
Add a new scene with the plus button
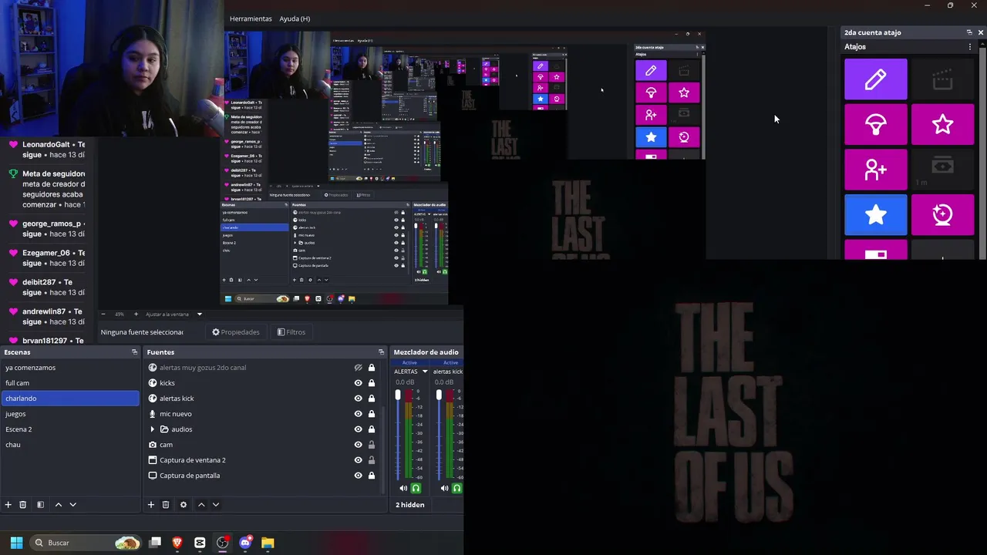tap(8, 505)
